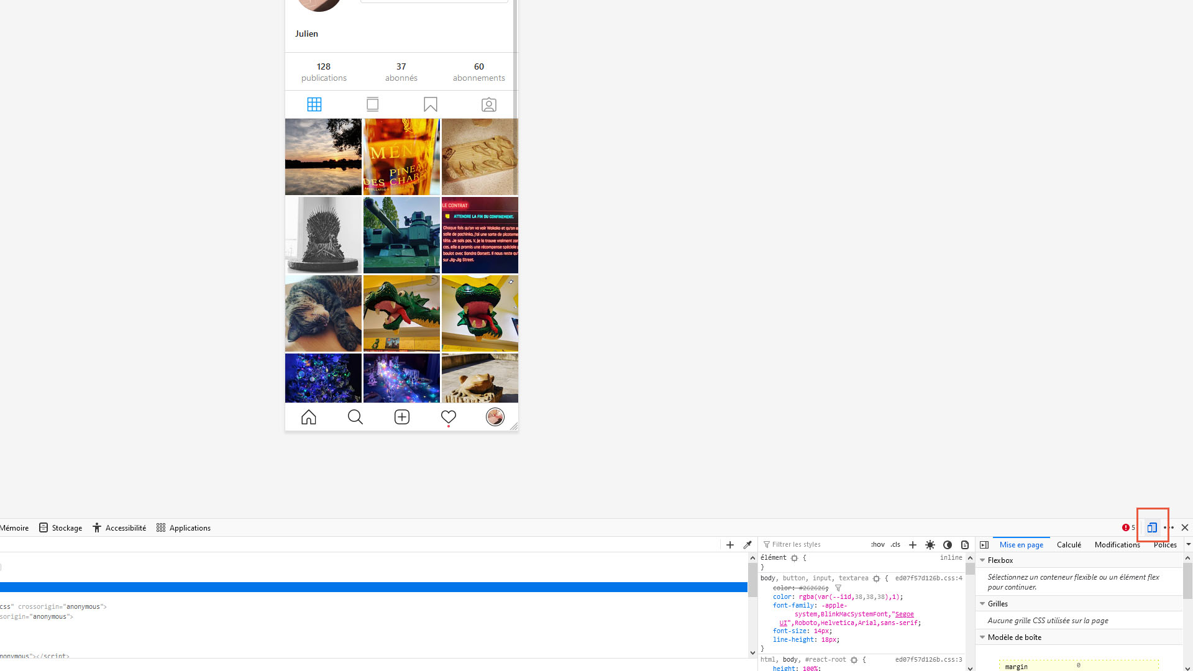Open the blue Christmas tree photo
Image resolution: width=1193 pixels, height=671 pixels.
(323, 378)
